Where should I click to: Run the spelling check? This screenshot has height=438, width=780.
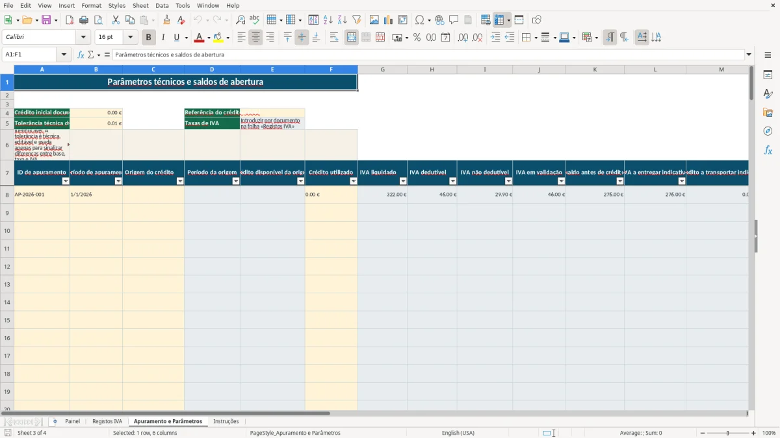(x=255, y=20)
